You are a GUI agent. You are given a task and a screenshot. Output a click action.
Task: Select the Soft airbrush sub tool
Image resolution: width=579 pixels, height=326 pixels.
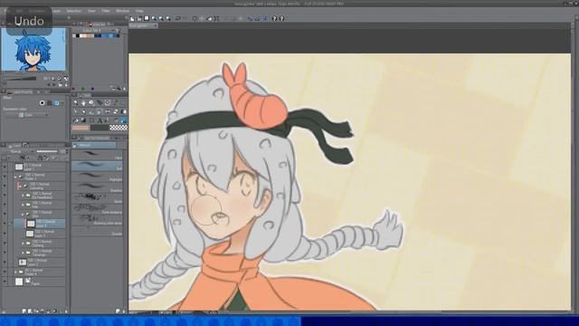(x=97, y=166)
